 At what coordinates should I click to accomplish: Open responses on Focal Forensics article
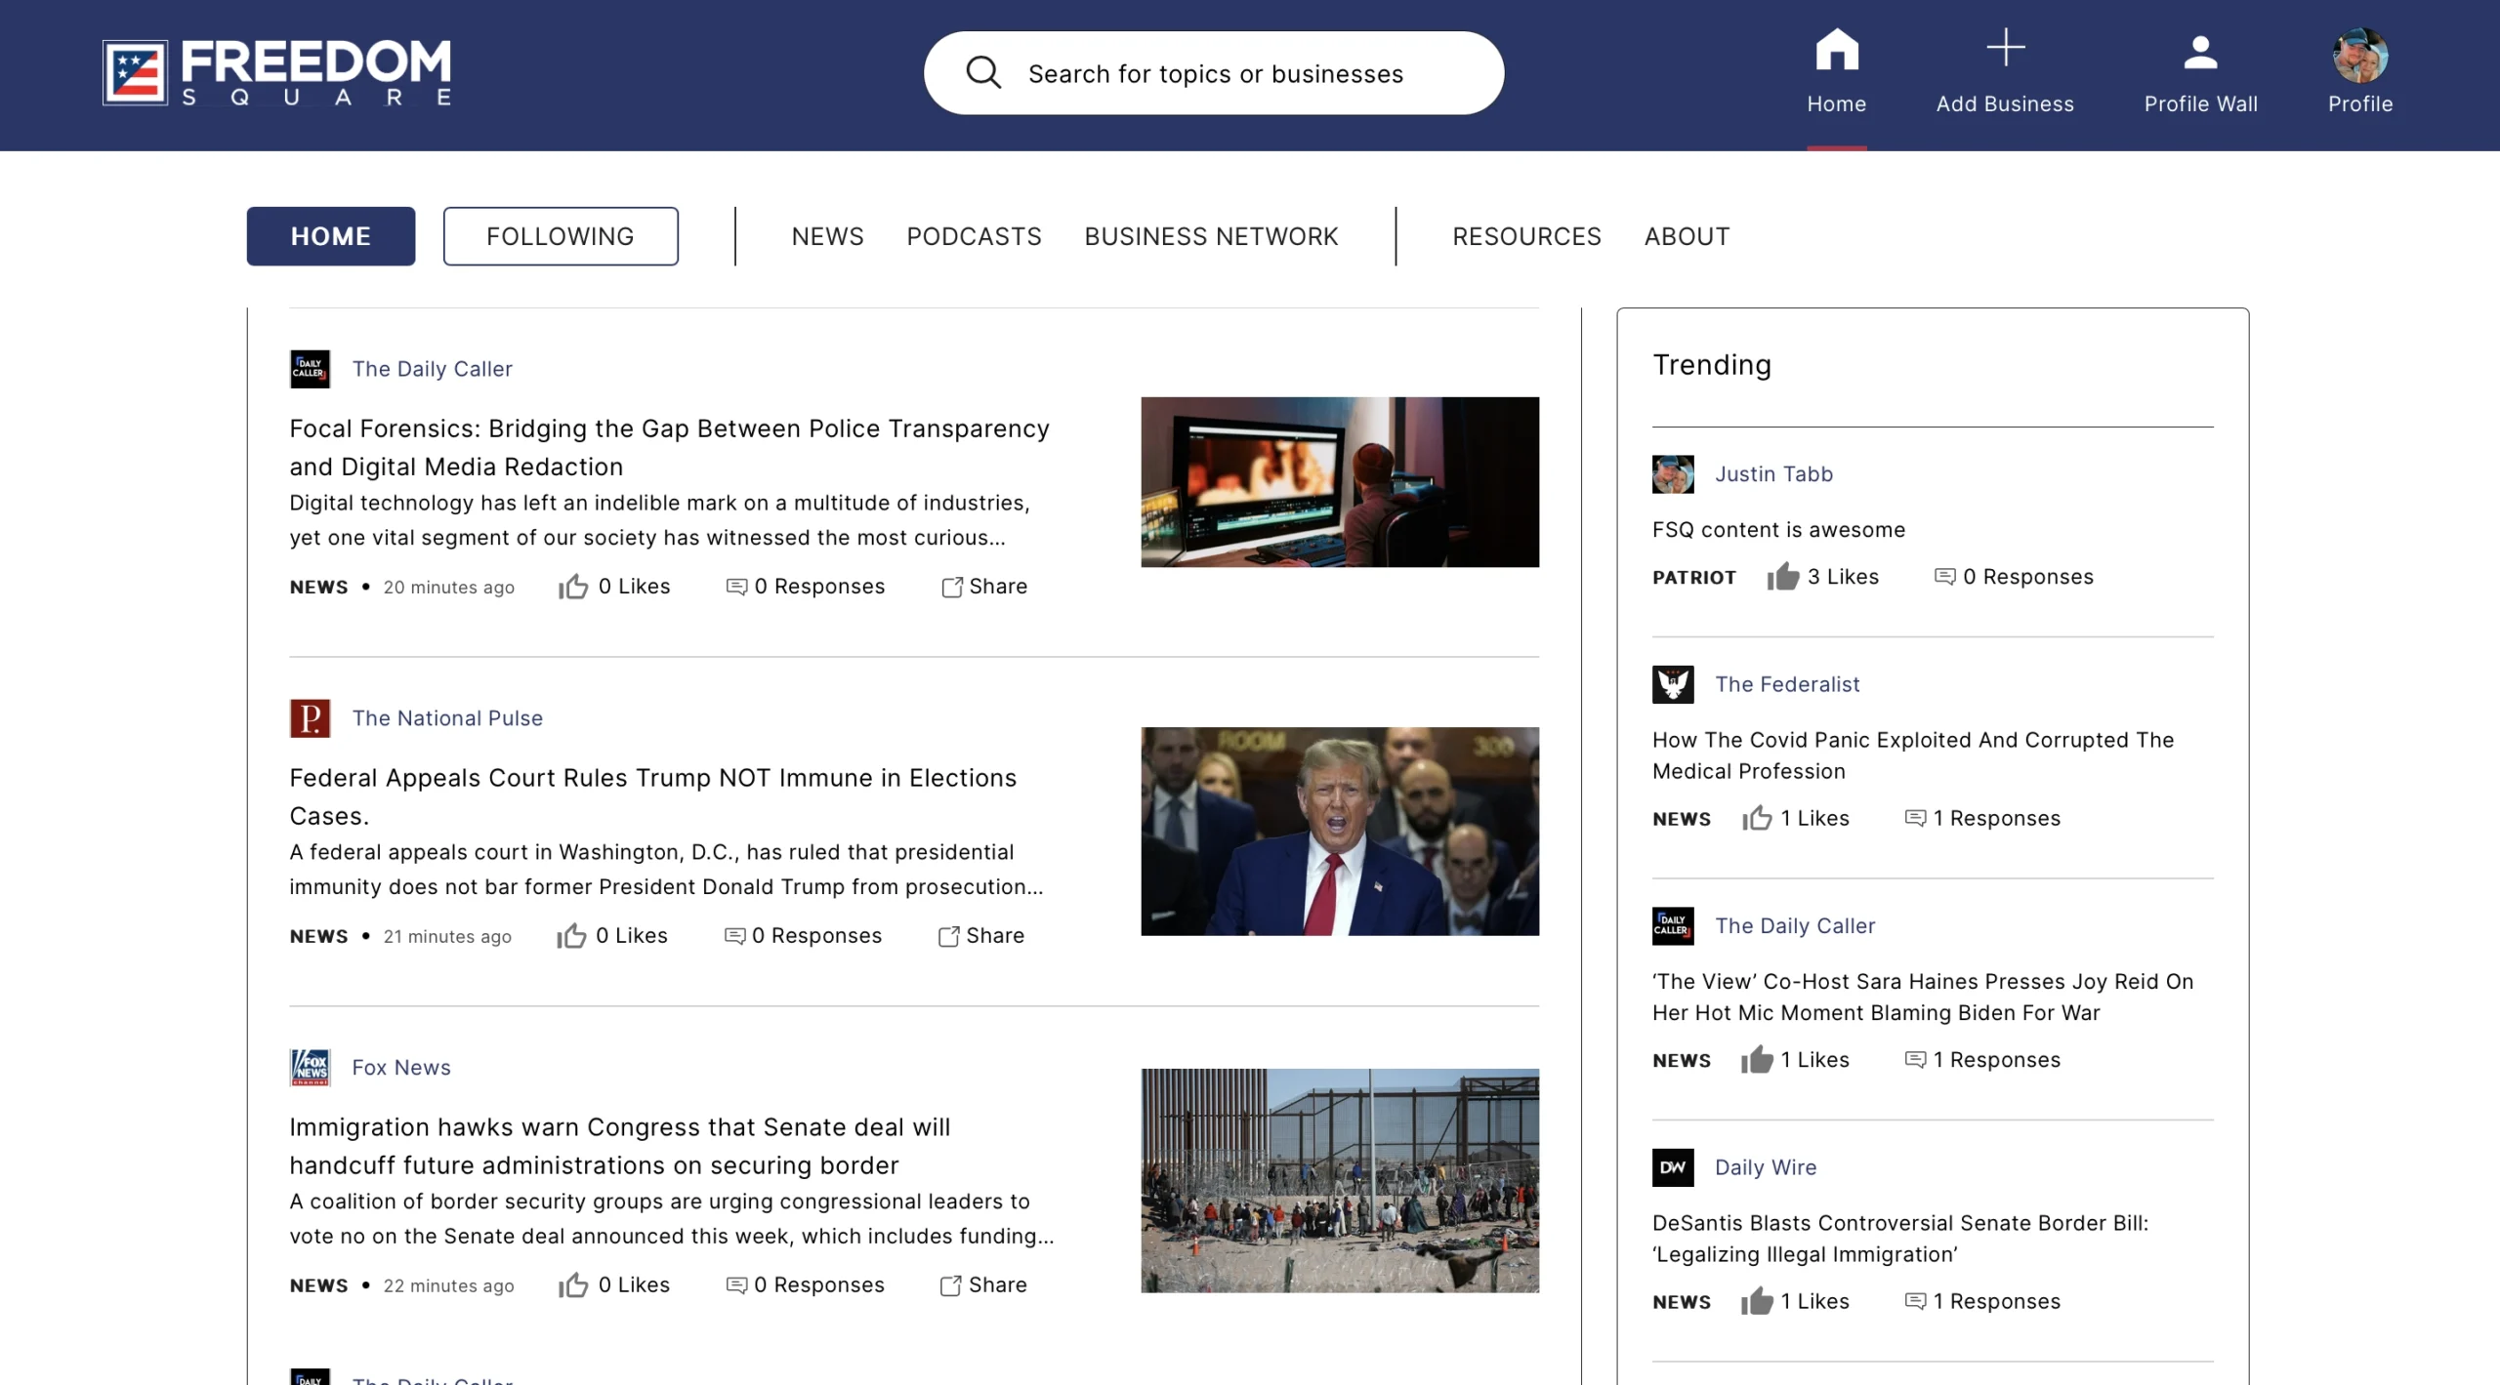click(x=806, y=587)
